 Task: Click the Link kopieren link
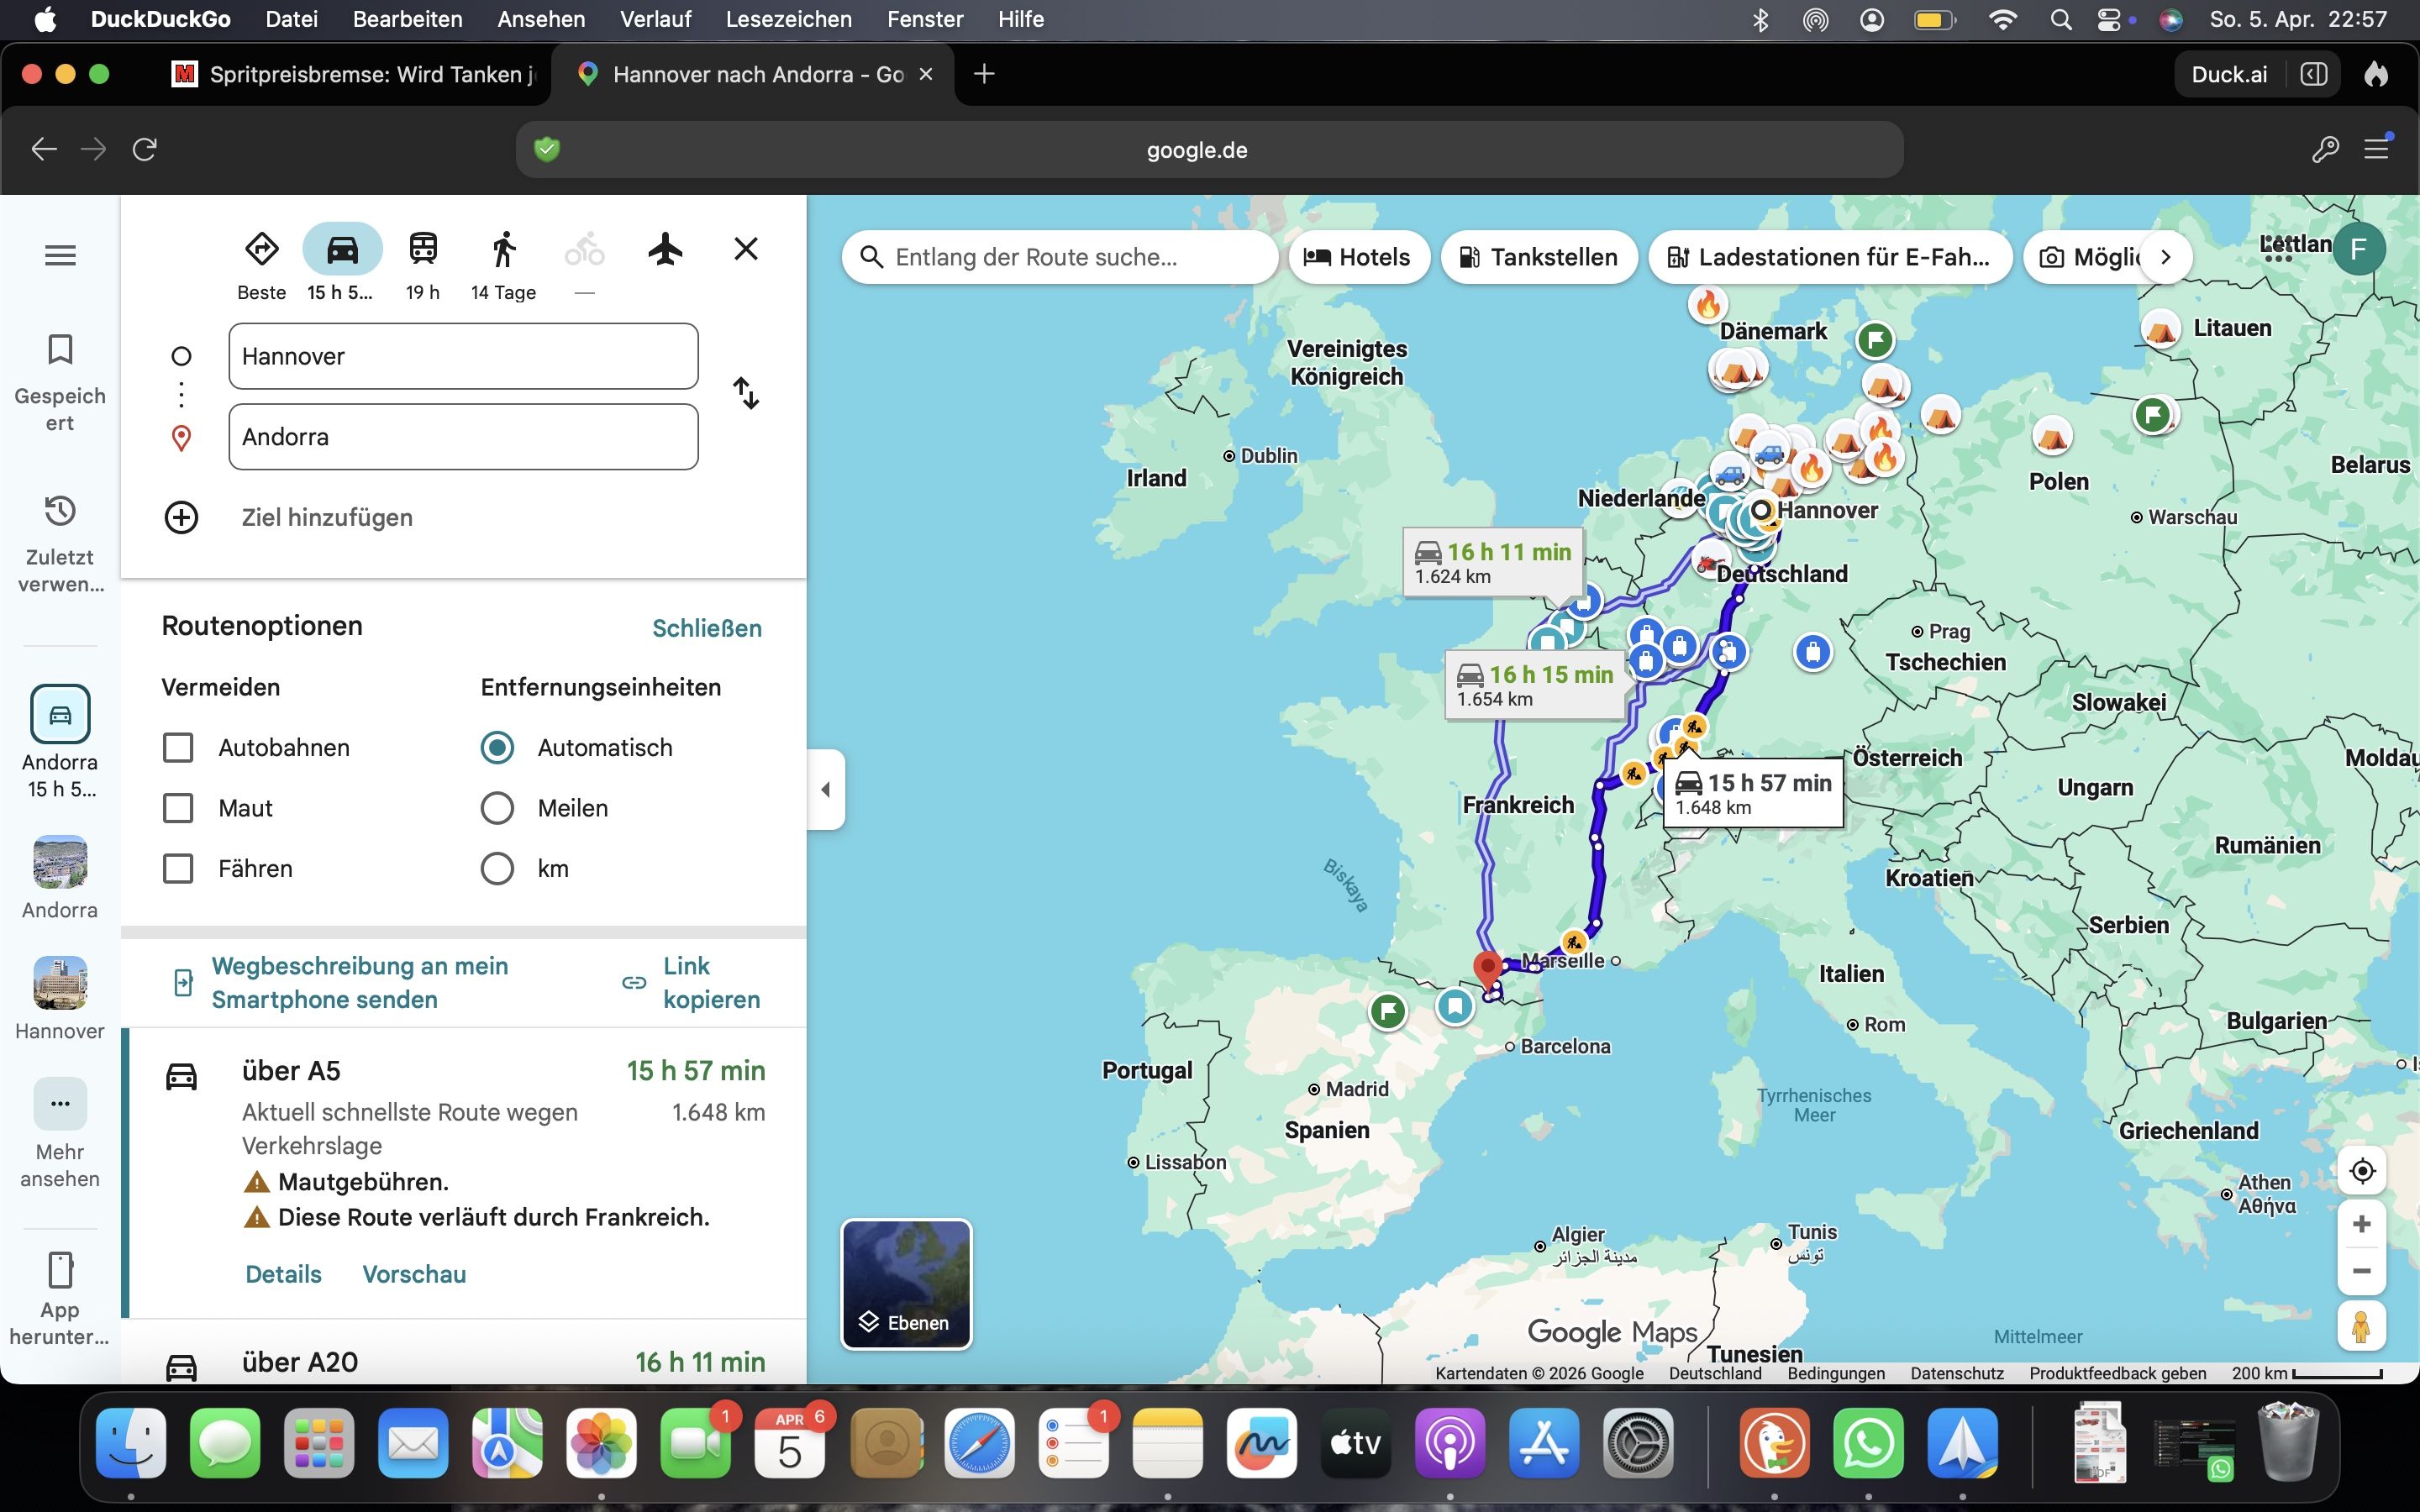click(710, 982)
